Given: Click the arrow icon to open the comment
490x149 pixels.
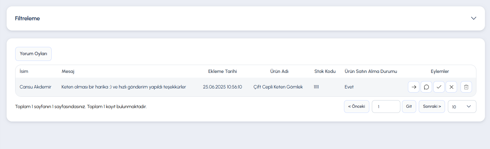Looking at the screenshot, I should 414,87.
